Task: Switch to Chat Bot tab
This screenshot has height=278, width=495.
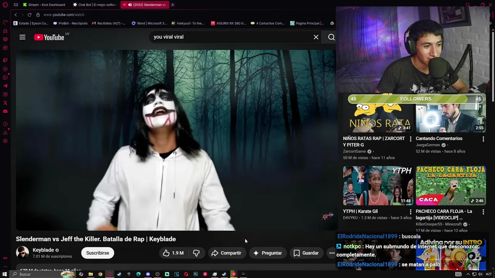Action: click(95, 5)
